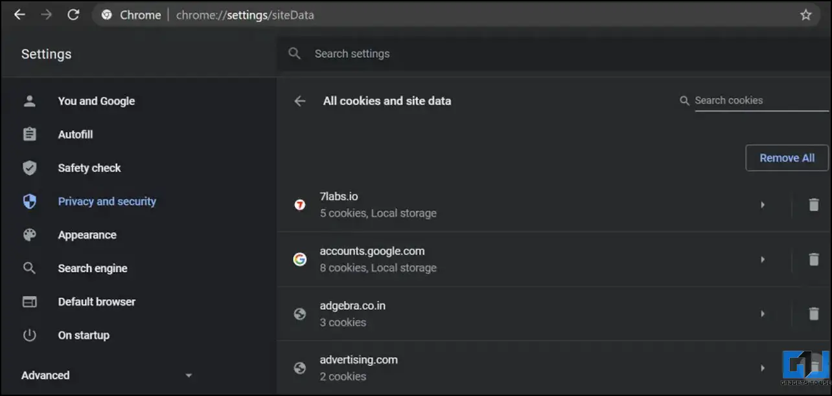Click the 'All cookies and site data' heading
Viewport: 832px width, 396px height.
tap(387, 101)
